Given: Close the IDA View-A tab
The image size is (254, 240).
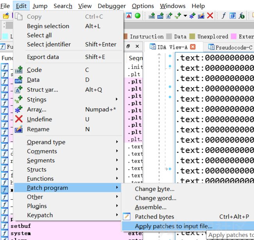Looking at the screenshot, I should coord(193,47).
